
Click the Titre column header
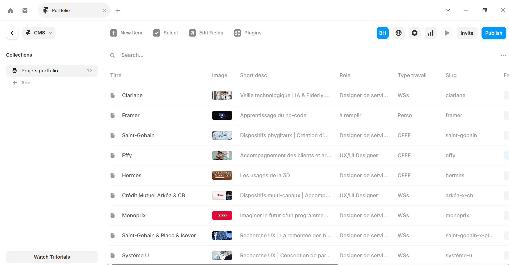116,75
